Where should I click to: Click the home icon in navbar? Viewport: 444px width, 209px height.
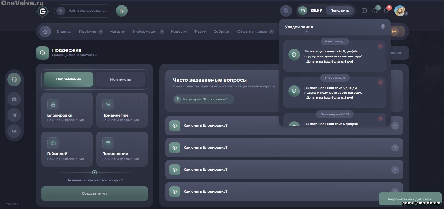(45, 32)
